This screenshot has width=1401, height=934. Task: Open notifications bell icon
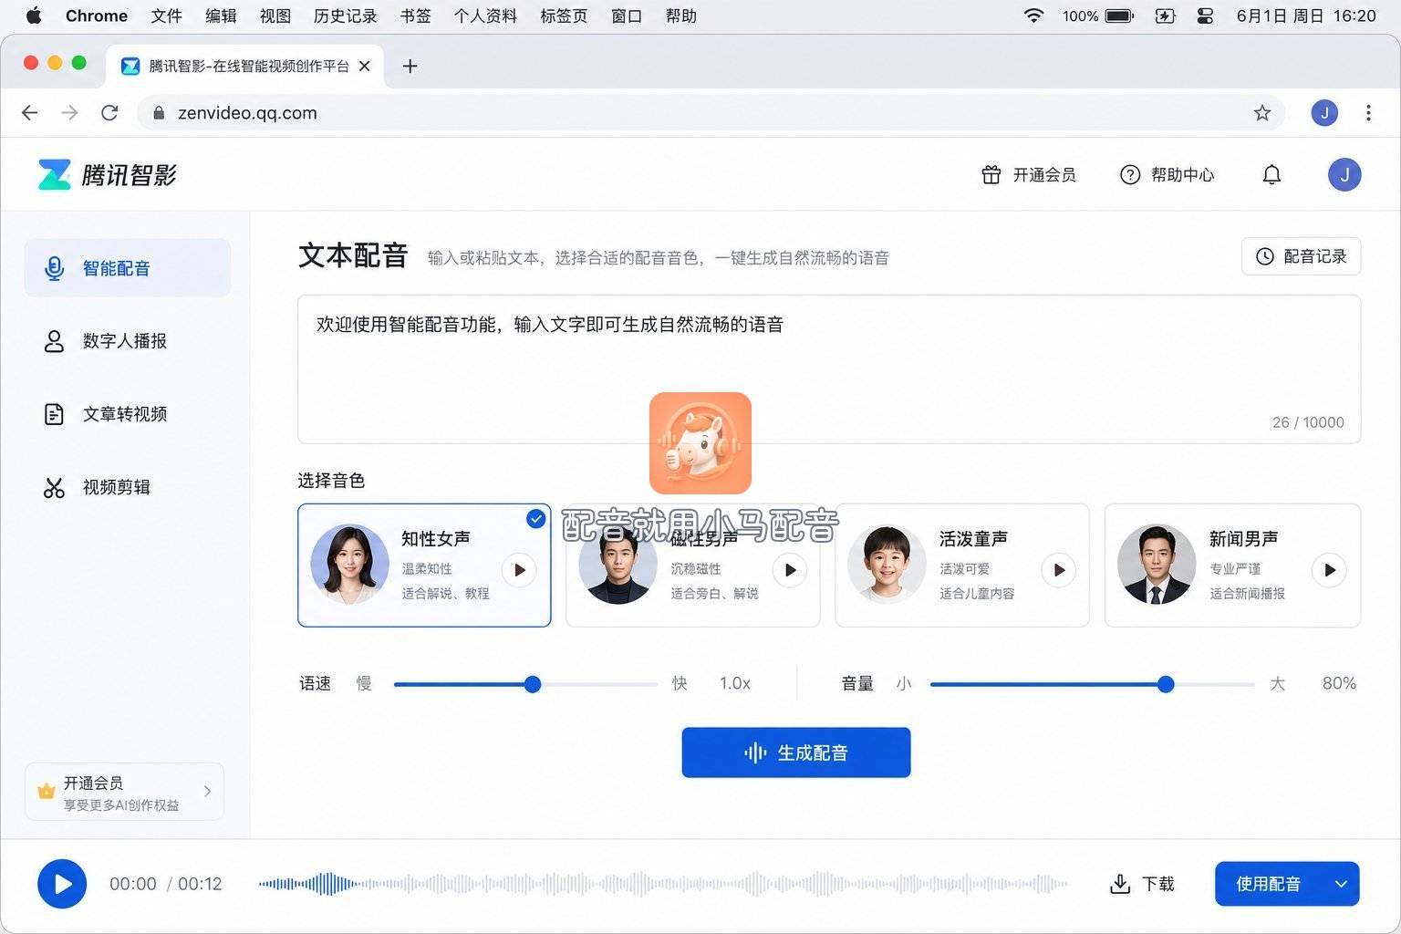(1271, 174)
